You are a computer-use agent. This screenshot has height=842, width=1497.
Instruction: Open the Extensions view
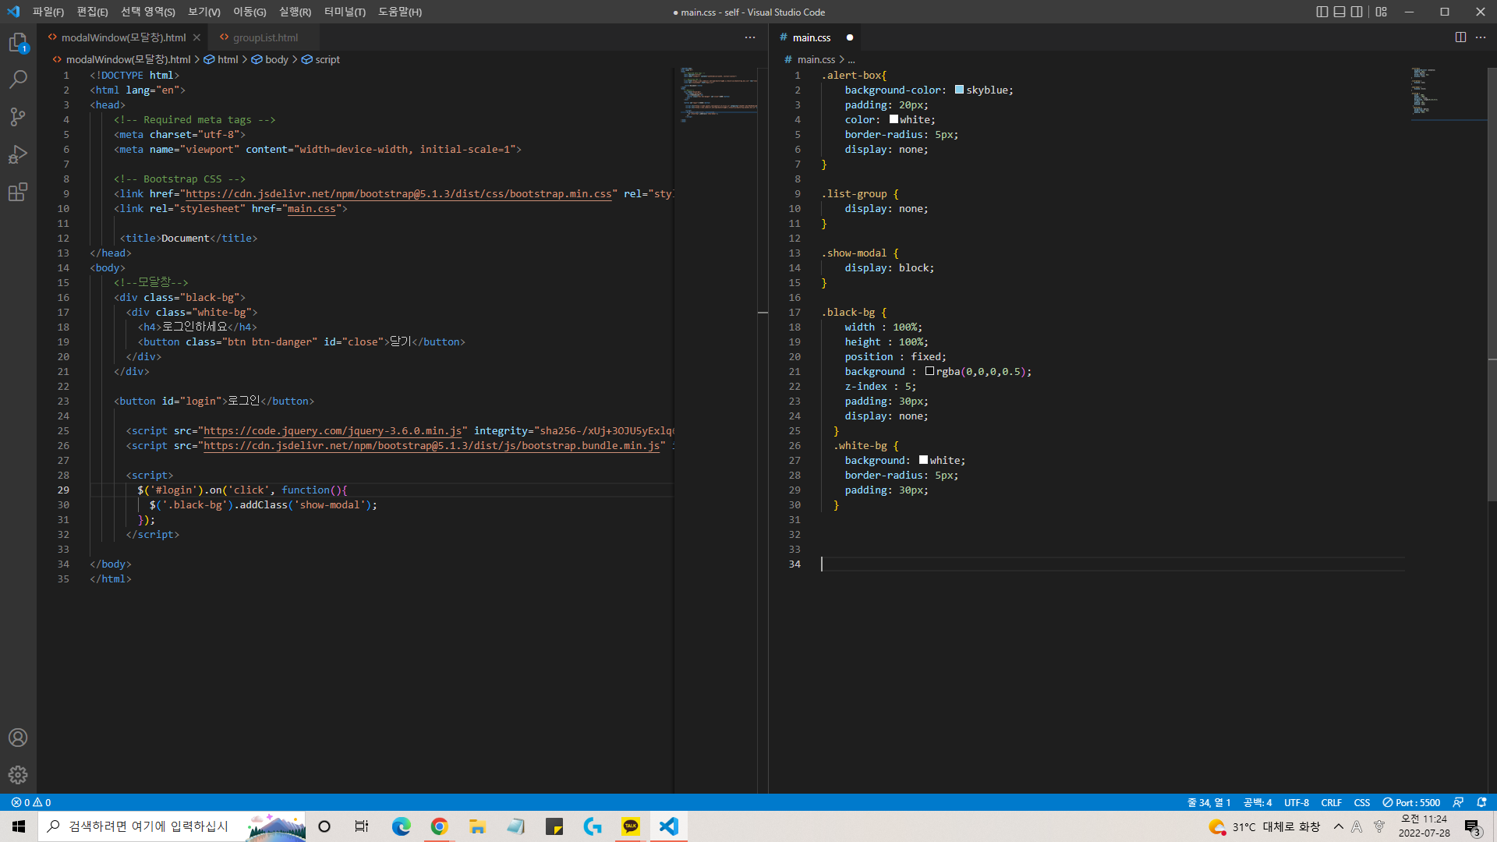coord(18,192)
